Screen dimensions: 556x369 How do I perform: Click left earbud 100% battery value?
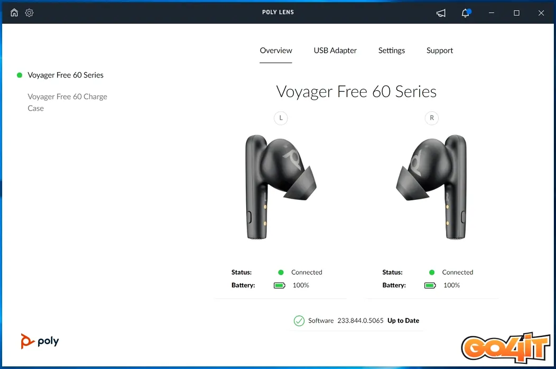tap(301, 285)
